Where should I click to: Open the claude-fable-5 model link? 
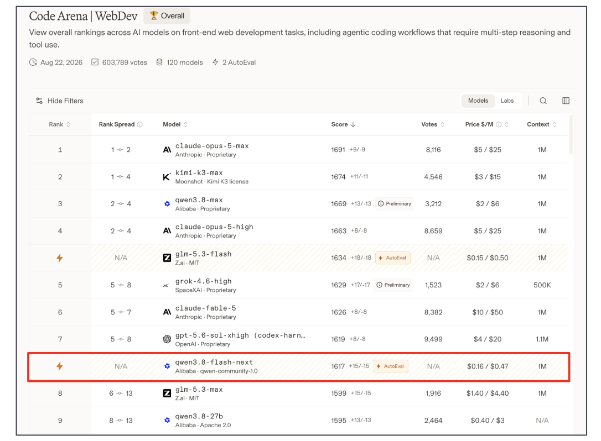point(205,308)
